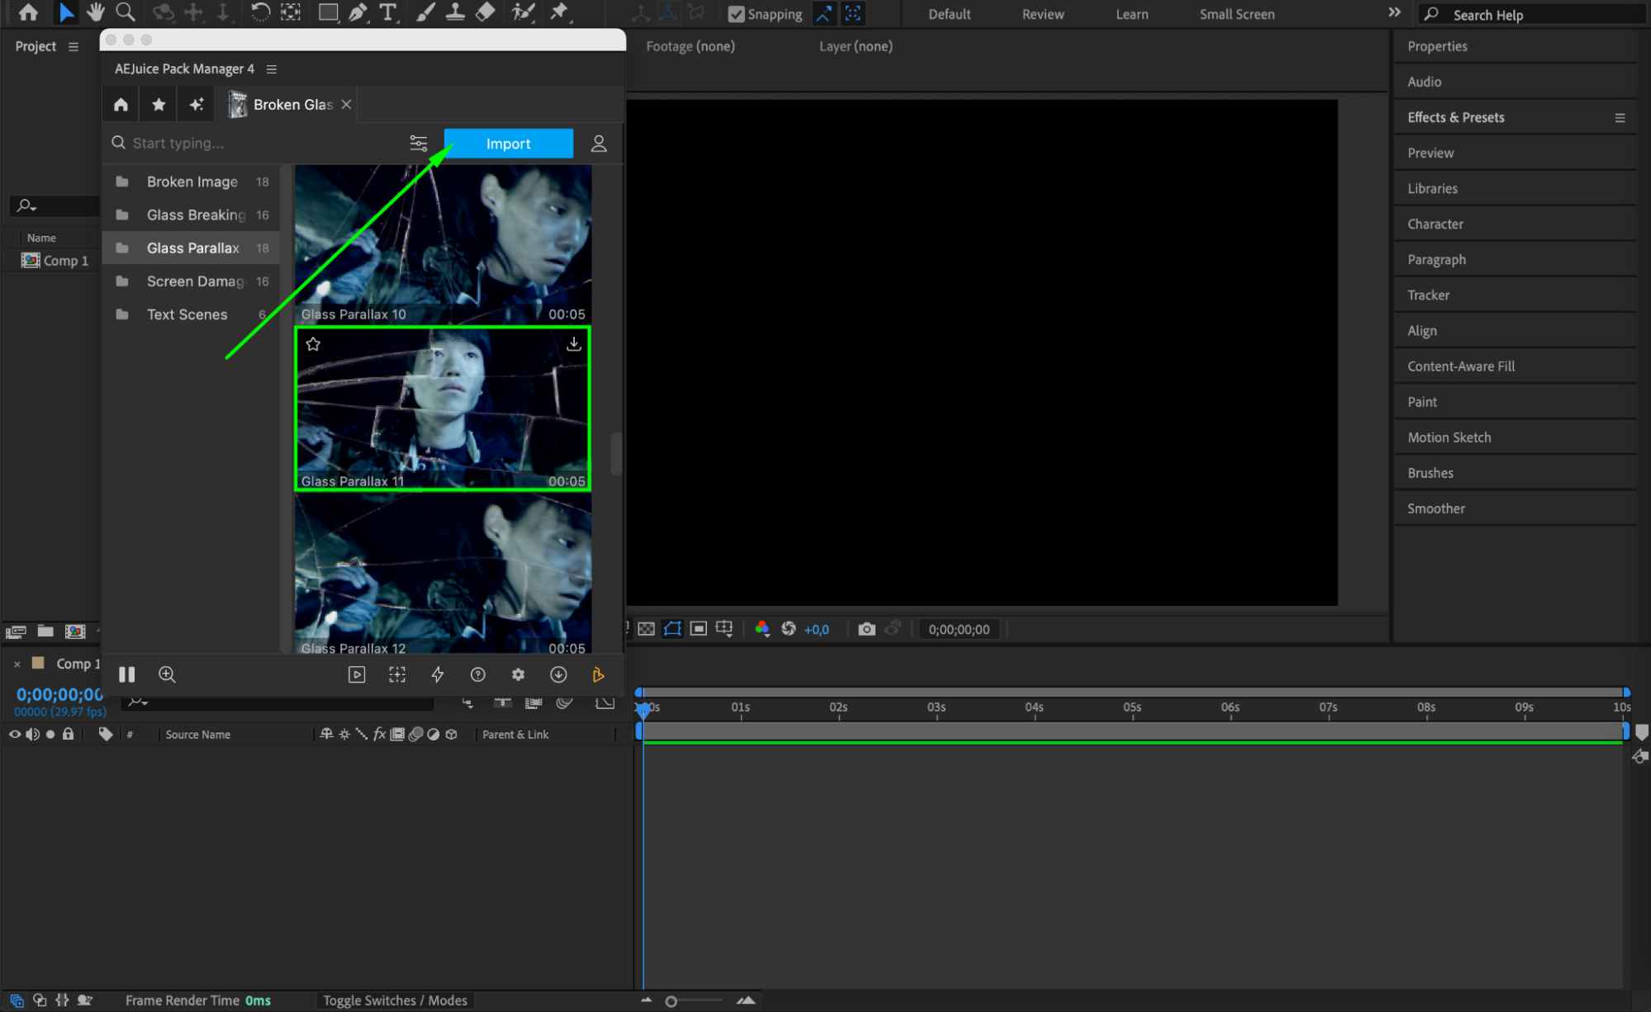Favorite Glass Parallax 11 with star

click(313, 344)
